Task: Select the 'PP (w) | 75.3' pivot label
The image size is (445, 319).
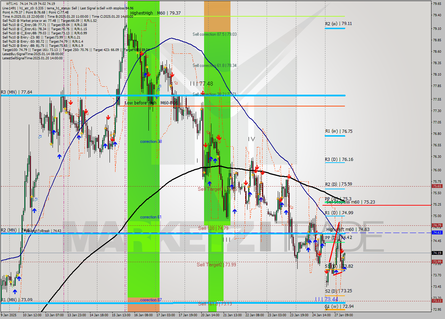Action: [x=338, y=199]
